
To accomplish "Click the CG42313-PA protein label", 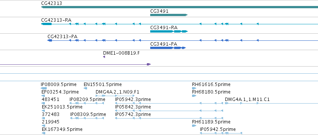I will (62, 36).
